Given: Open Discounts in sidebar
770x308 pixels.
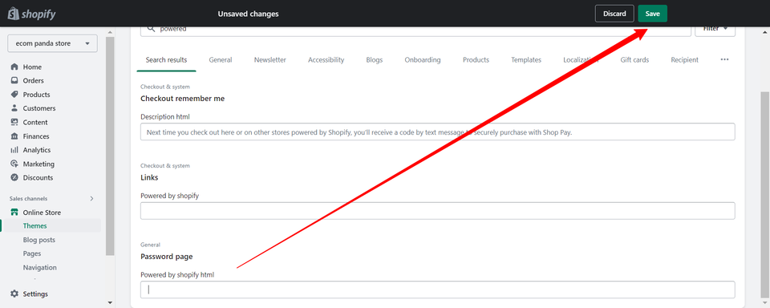Looking at the screenshot, I should 38,178.
